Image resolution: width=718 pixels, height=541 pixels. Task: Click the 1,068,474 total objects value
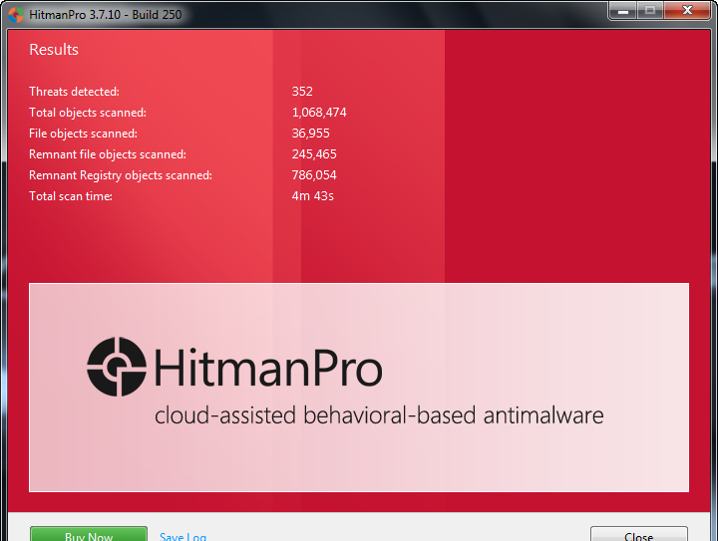(x=319, y=113)
